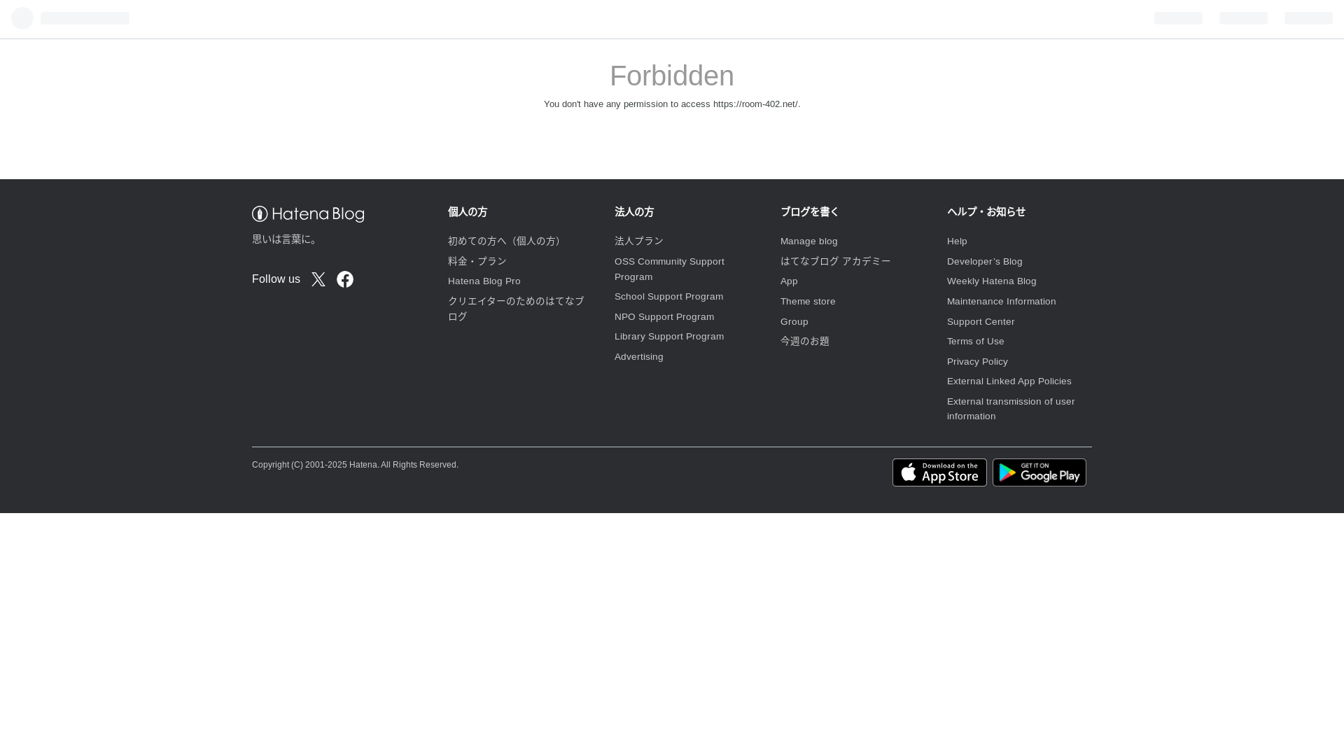
Task: Open 今週のお題 link
Action: click(805, 342)
